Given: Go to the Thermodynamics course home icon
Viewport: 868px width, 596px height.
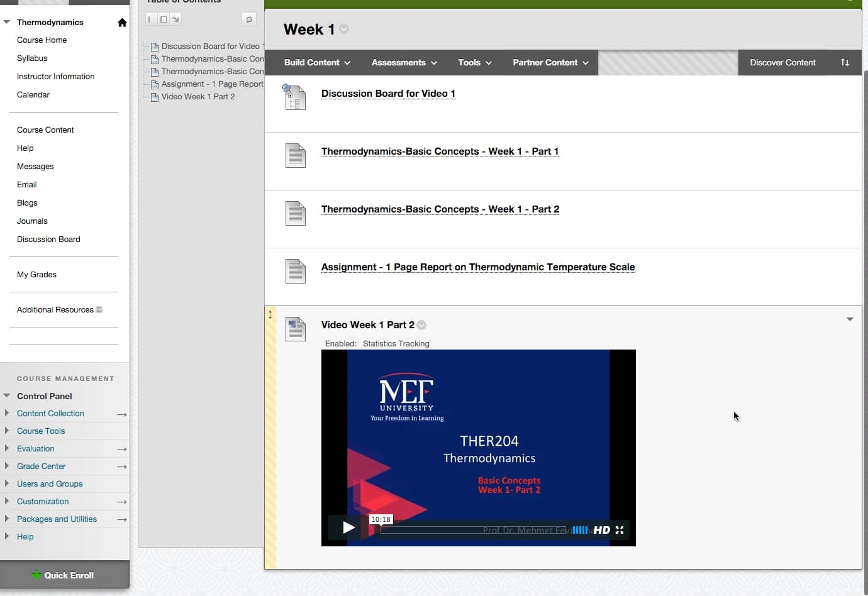Looking at the screenshot, I should [122, 23].
